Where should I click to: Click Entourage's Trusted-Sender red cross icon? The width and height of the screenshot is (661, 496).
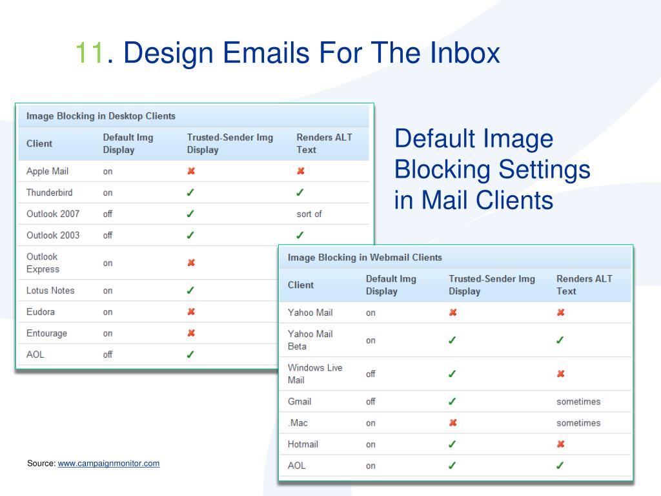pyautogui.click(x=191, y=333)
